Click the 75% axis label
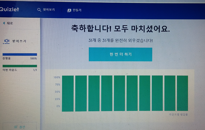Screen dimensions: 205x130 58,85
